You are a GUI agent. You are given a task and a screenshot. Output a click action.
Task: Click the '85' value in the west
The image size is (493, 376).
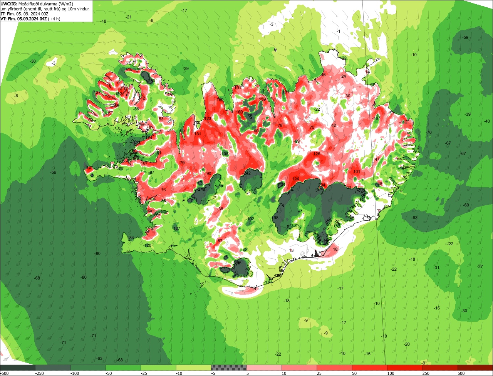coord(163,201)
